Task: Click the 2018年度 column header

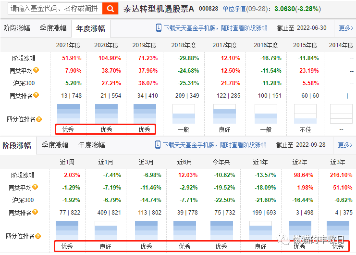Action: [x=184, y=45]
